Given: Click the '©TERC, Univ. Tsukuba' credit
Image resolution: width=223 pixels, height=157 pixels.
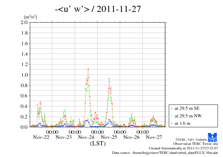Looking at the screenshot, I should [x=191, y=140].
